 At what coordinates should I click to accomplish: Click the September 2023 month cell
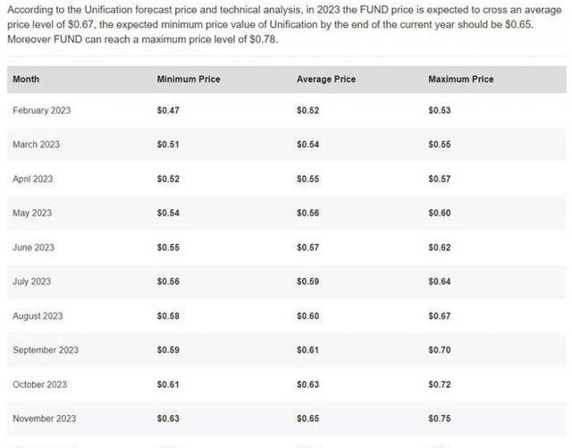(45, 350)
